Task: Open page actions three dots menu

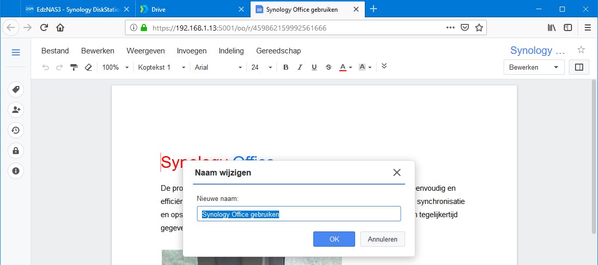Action: tap(451, 28)
